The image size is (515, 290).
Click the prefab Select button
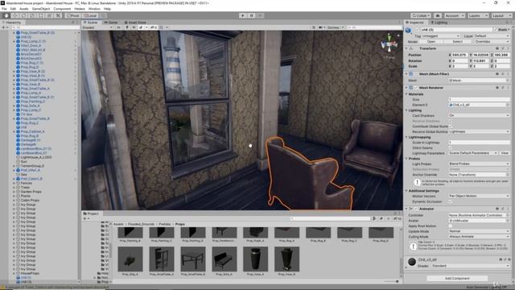tap(458, 42)
